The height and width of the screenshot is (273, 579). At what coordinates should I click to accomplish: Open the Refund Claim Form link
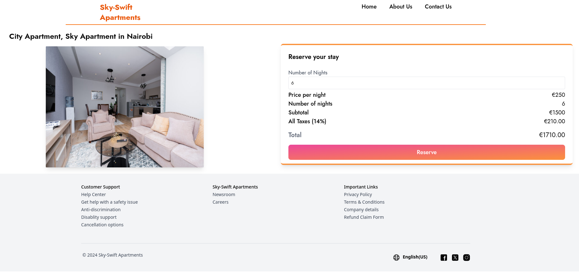point(364,217)
